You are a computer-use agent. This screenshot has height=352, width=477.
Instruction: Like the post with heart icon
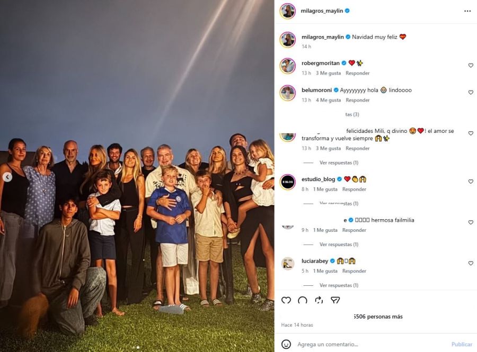pyautogui.click(x=286, y=300)
